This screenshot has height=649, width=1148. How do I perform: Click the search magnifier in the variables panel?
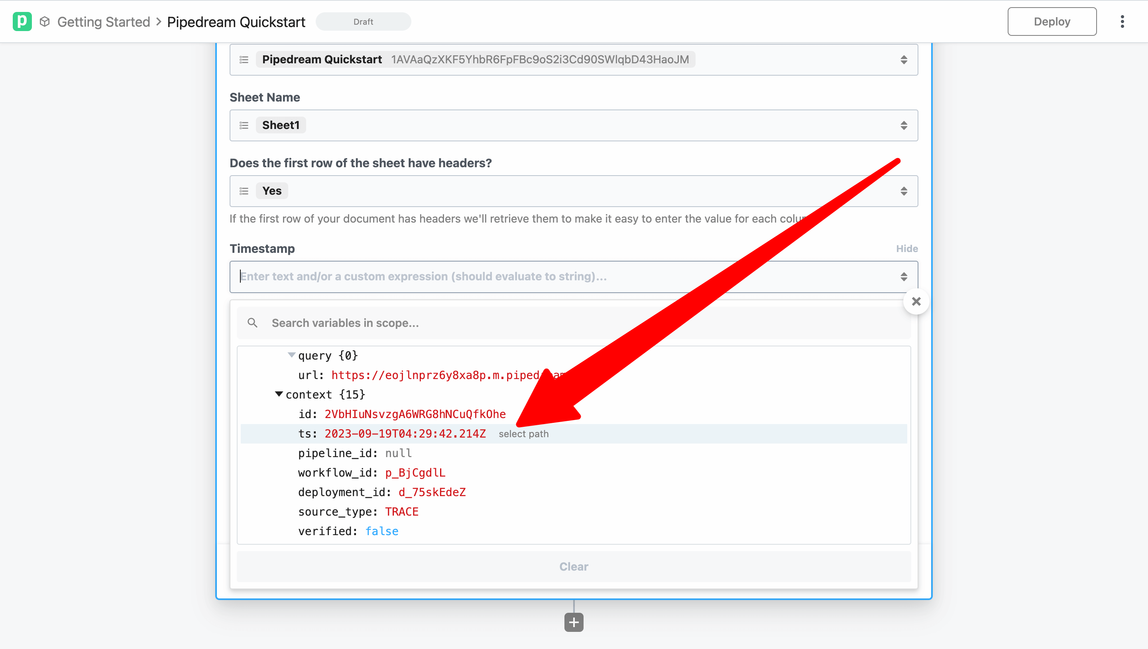(x=253, y=323)
